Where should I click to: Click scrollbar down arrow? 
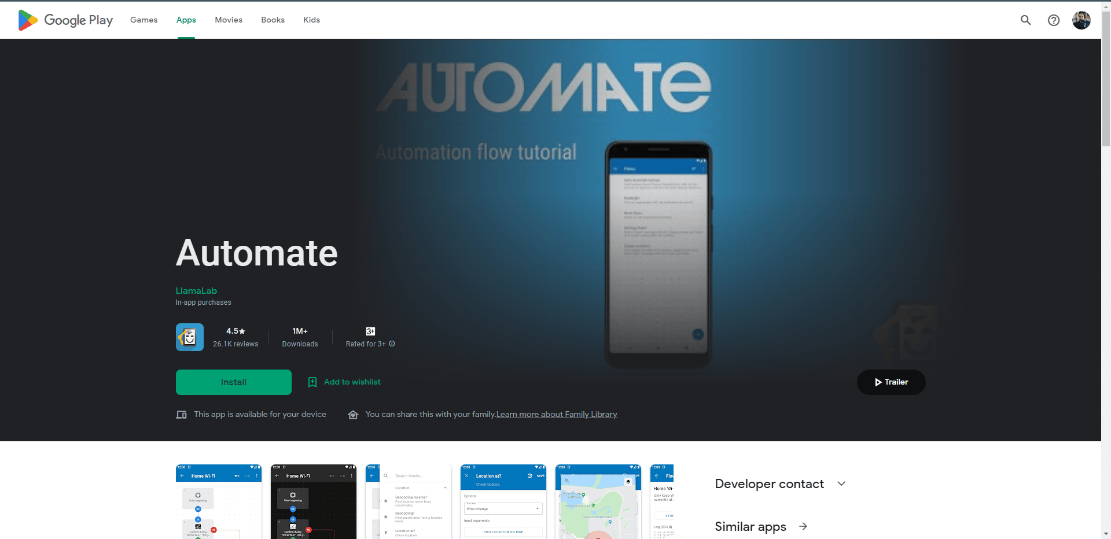pos(1106,534)
